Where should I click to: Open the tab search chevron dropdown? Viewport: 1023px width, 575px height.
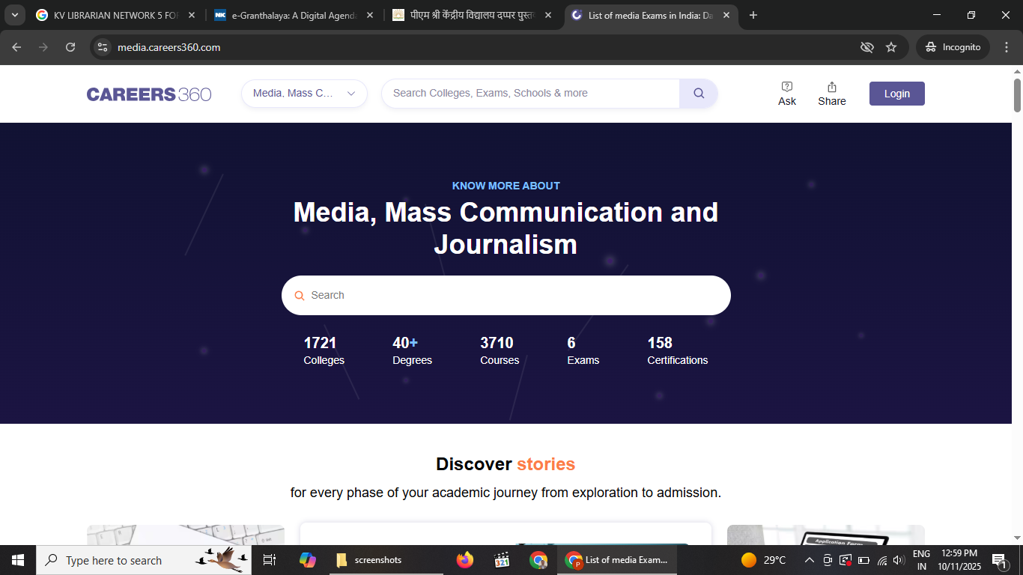[15, 15]
